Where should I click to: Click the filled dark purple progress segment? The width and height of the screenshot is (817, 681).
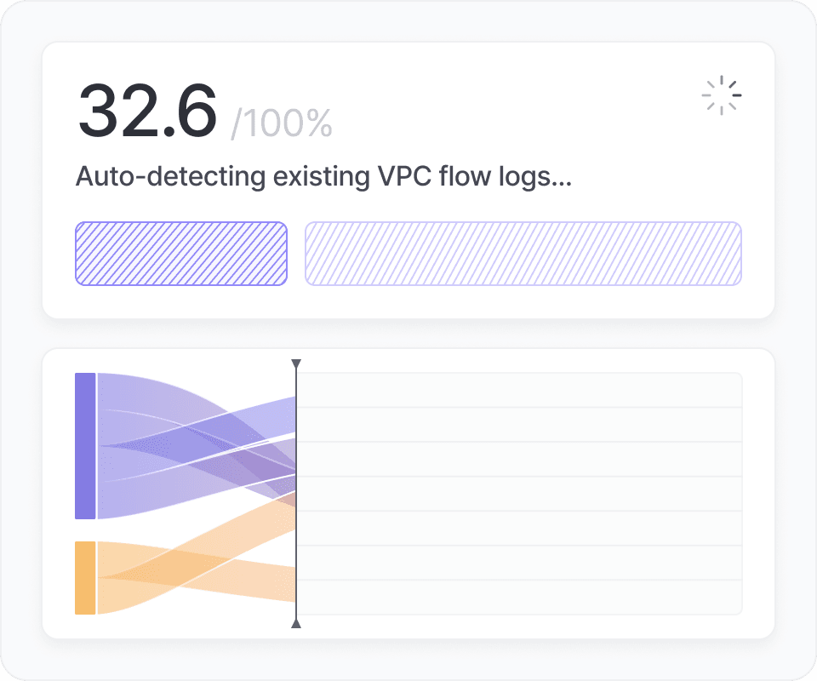(x=181, y=253)
